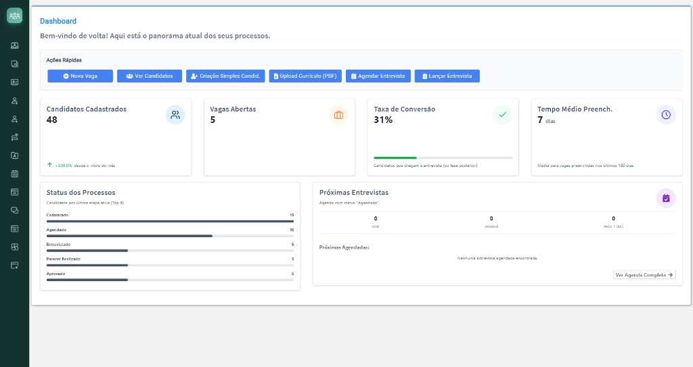Click the Vagas Abertas title
This screenshot has width=693, height=367.
tap(233, 109)
